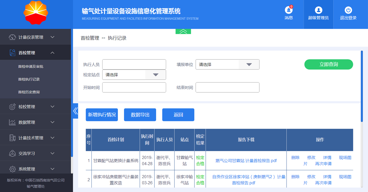Open 首检申请及审批 submenu item
The width and height of the screenshot is (368, 192).
[31, 66]
